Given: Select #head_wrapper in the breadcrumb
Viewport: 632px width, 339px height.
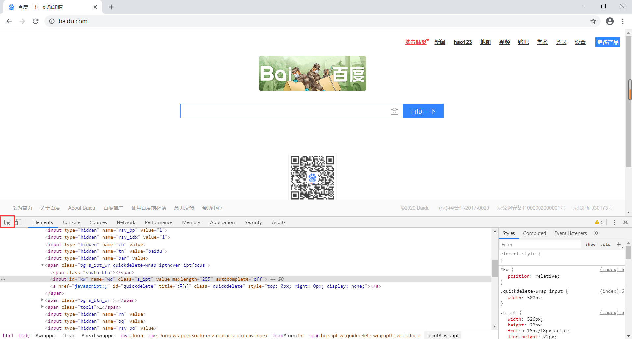Looking at the screenshot, I should tap(98, 336).
